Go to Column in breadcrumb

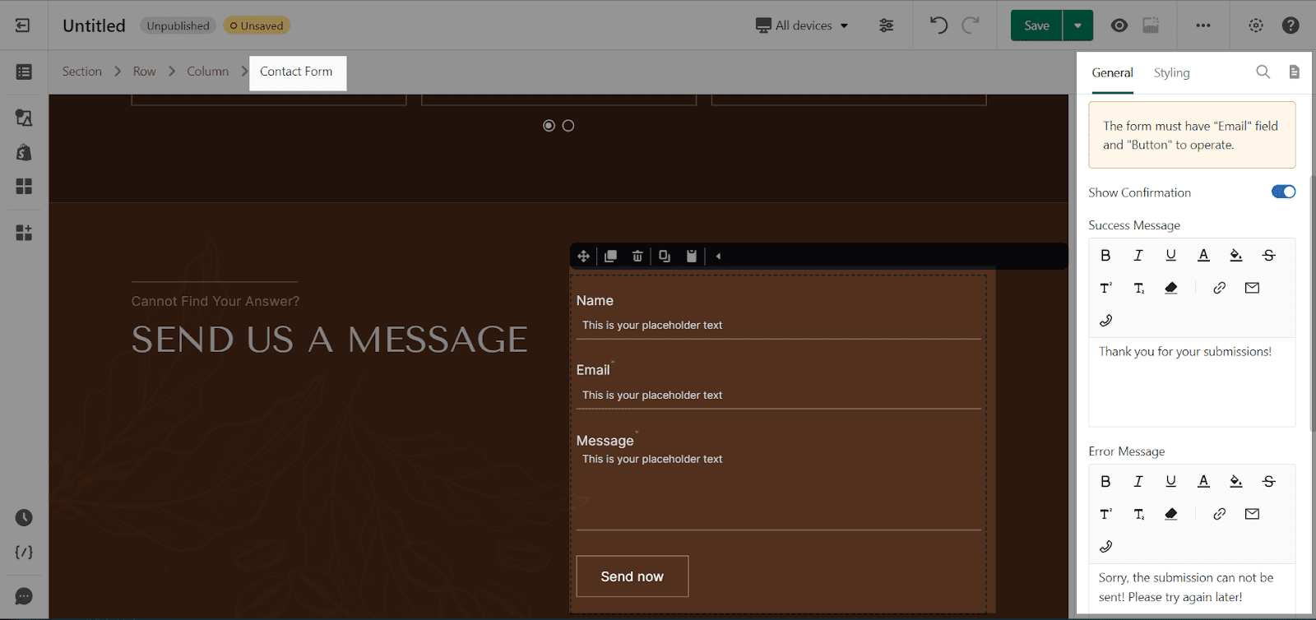(207, 72)
